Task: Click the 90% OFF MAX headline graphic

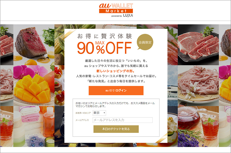Action: 104,47
